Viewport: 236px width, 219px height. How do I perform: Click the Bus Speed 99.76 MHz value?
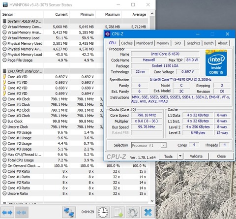147,127
